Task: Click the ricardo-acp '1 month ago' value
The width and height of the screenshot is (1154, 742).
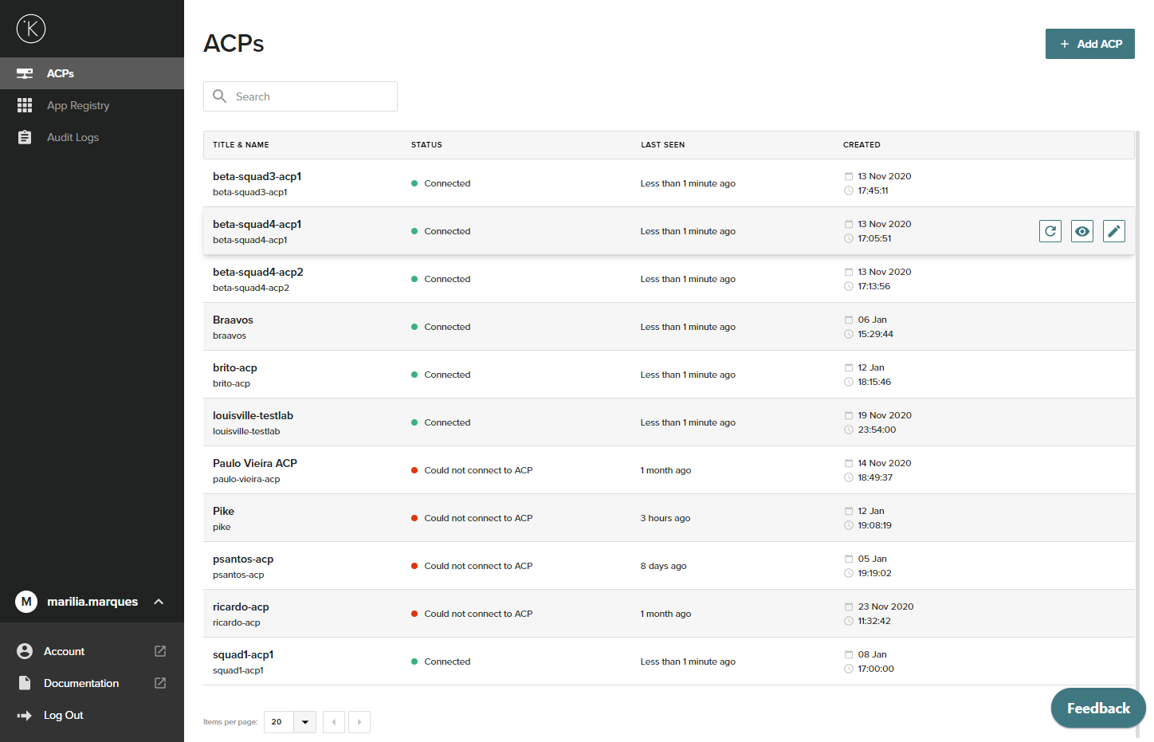Action: pos(665,614)
